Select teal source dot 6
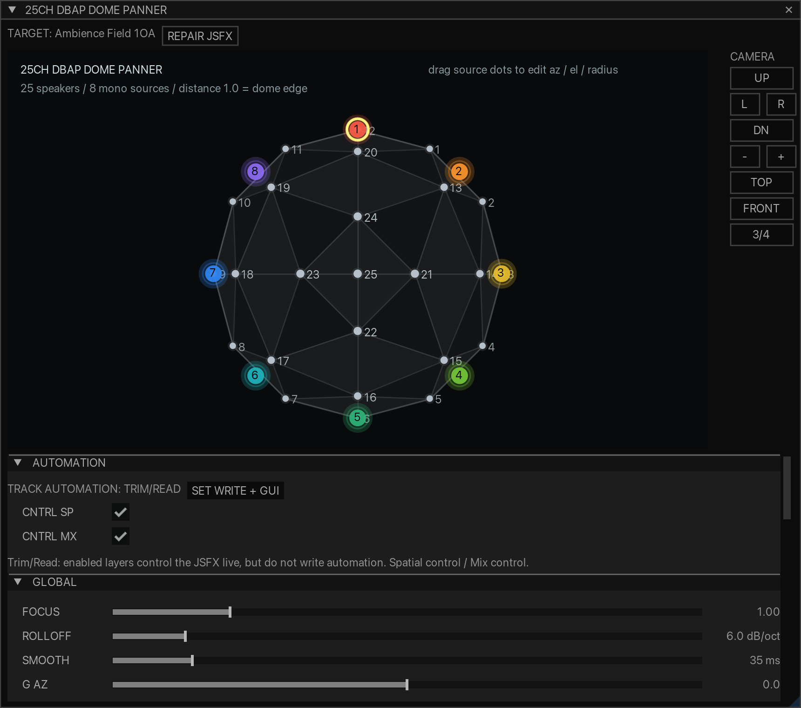Screen dimensions: 801x708 255,375
